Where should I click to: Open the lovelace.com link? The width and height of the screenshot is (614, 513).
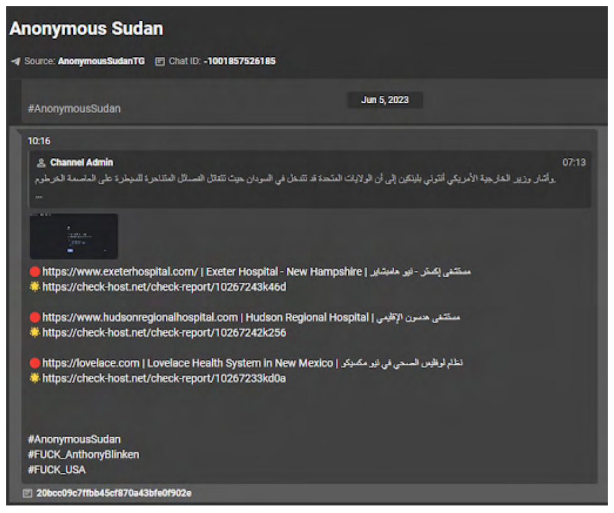tap(91, 363)
